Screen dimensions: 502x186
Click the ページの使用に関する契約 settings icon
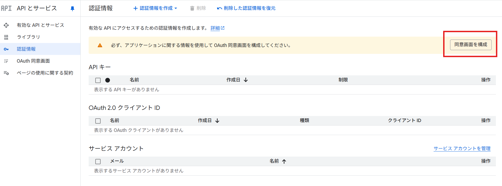tap(6, 73)
